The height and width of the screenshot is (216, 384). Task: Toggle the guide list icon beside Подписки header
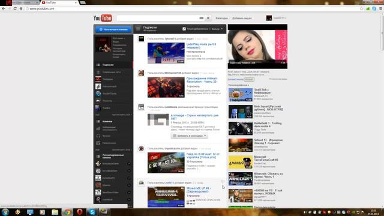138,29
